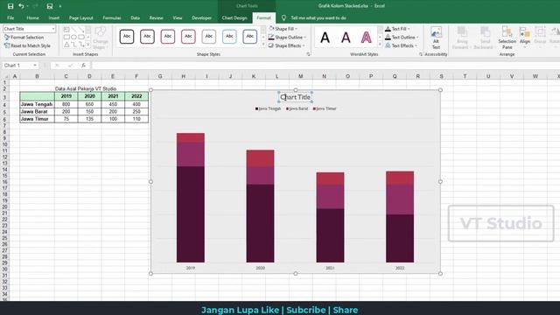
Task: Open the Text Fill dropdown
Action: 397,29
